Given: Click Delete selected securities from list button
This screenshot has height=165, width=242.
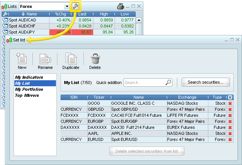Looking at the screenshot, I should point(147,151).
